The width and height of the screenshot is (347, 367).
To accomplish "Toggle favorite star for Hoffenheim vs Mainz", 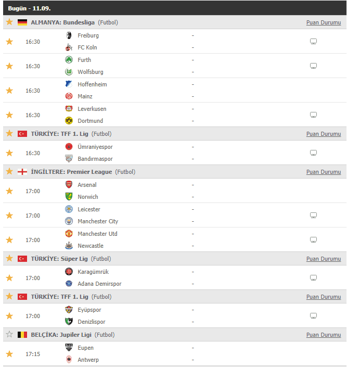I will [x=9, y=91].
